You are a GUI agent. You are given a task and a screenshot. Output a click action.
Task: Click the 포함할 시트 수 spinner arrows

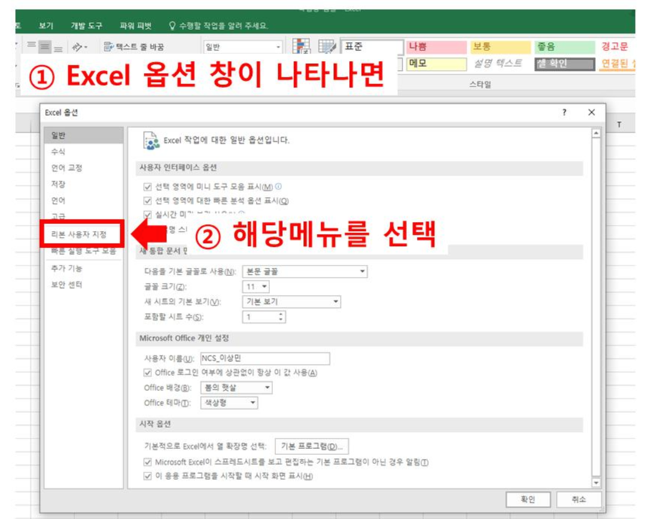coord(281,317)
